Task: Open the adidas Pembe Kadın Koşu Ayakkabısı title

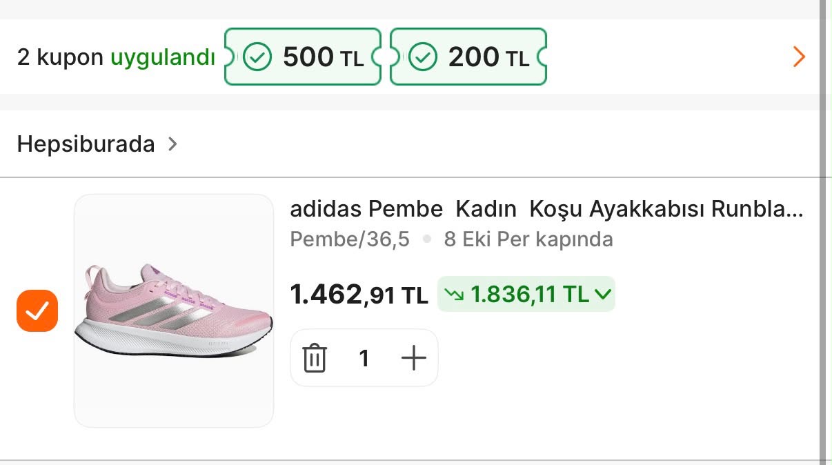Action: [x=546, y=208]
